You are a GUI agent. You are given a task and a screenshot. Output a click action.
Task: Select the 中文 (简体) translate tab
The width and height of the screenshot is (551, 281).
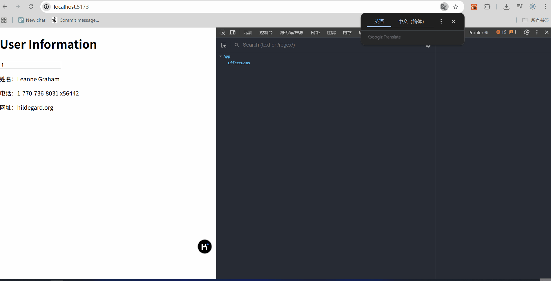pos(411,21)
